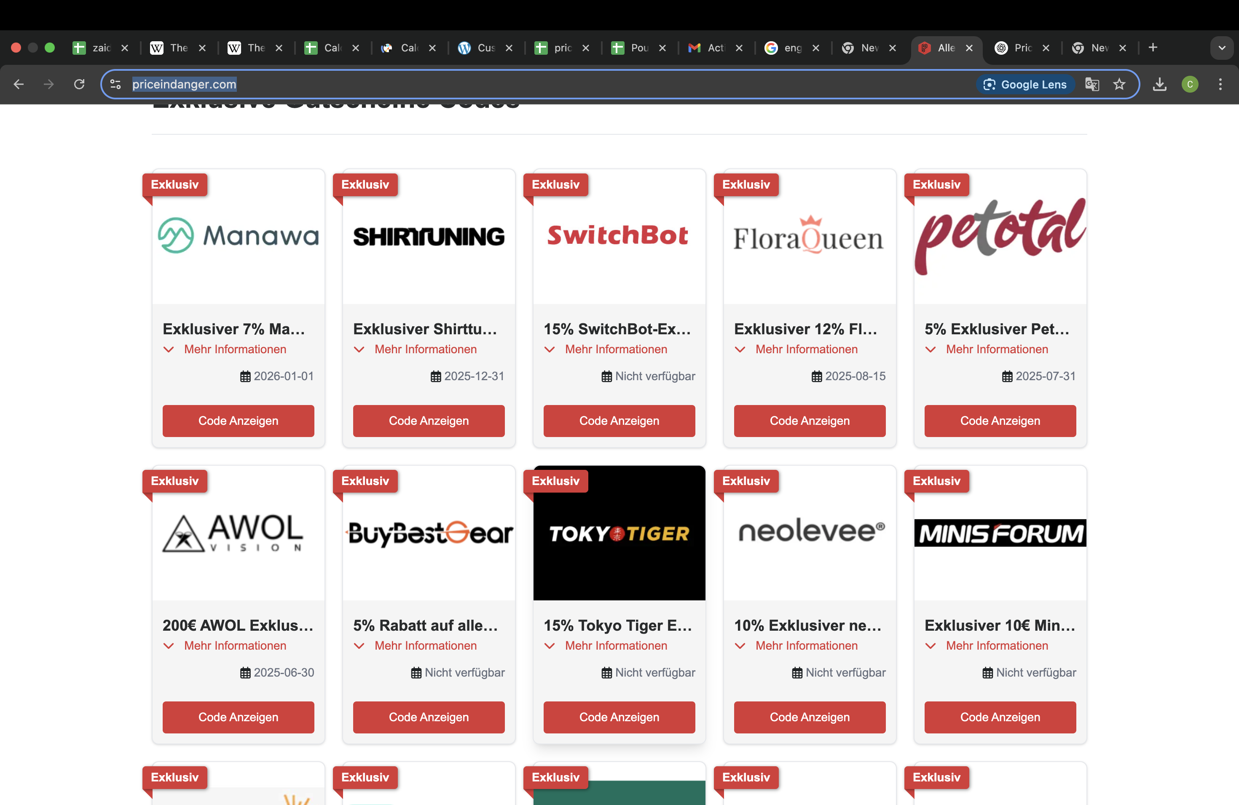Expand 'Mehr Informationen' on Minisforum card
Screen dimensions: 1239x805
pyautogui.click(x=987, y=646)
